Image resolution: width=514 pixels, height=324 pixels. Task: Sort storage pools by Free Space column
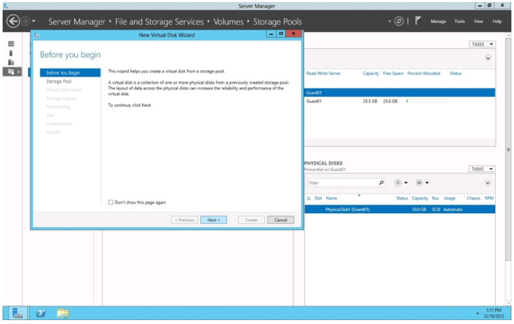pos(393,74)
